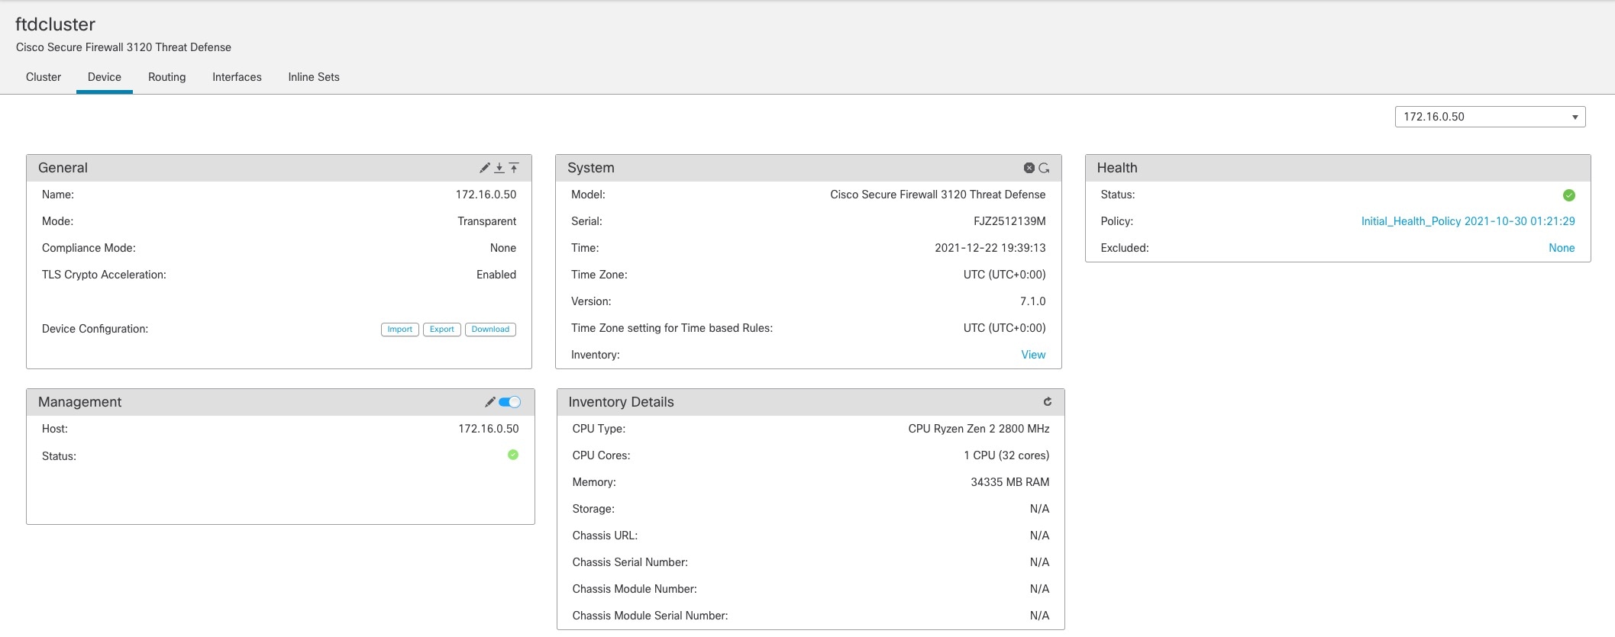Click the Management panel heading
The height and width of the screenshot is (637, 1615).
[79, 402]
